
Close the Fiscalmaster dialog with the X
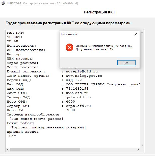click(136, 34)
